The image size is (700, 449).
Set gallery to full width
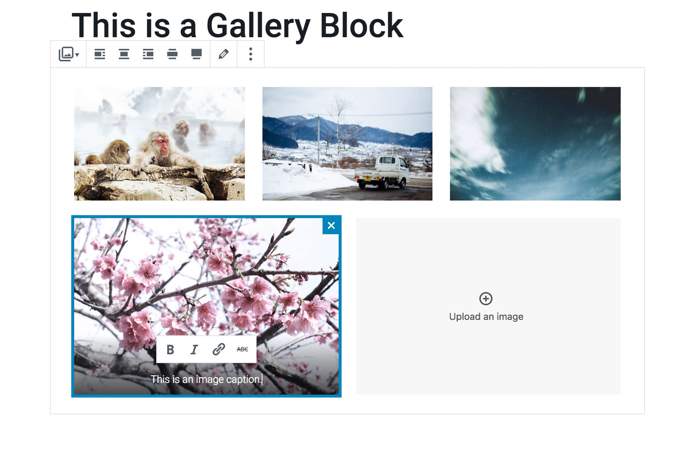(196, 54)
